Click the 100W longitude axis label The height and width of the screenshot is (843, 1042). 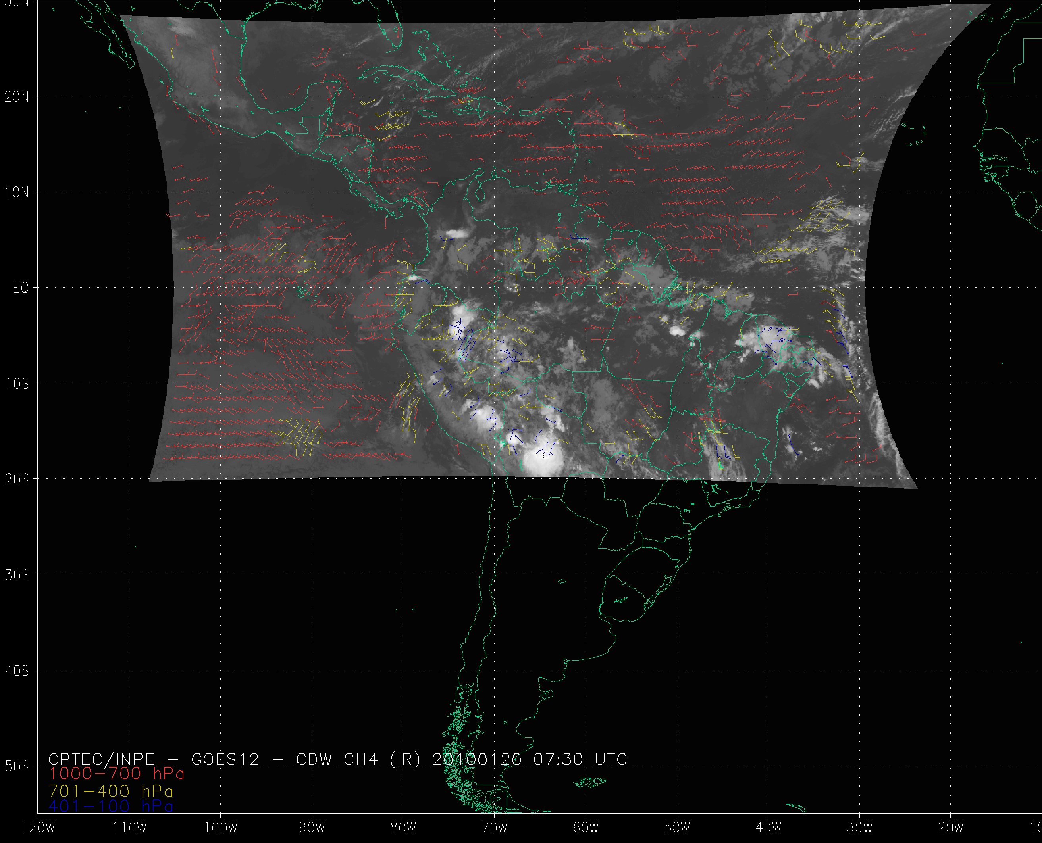(221, 828)
